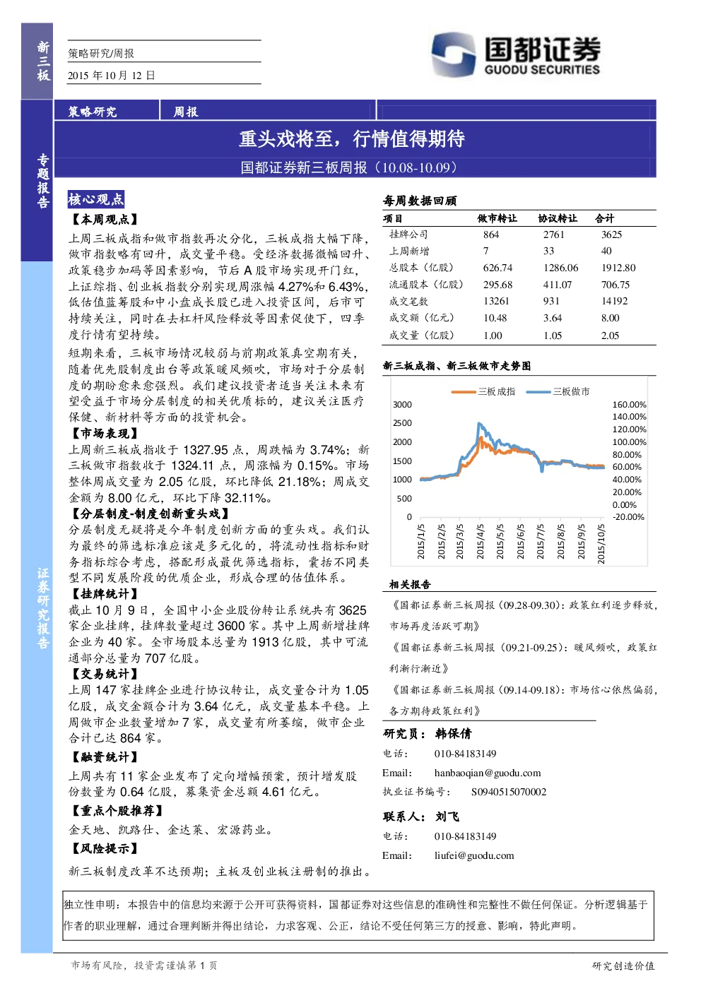Click the blue '三板做市' legend swatch
The width and height of the screenshot is (701, 991).
[x=539, y=391]
